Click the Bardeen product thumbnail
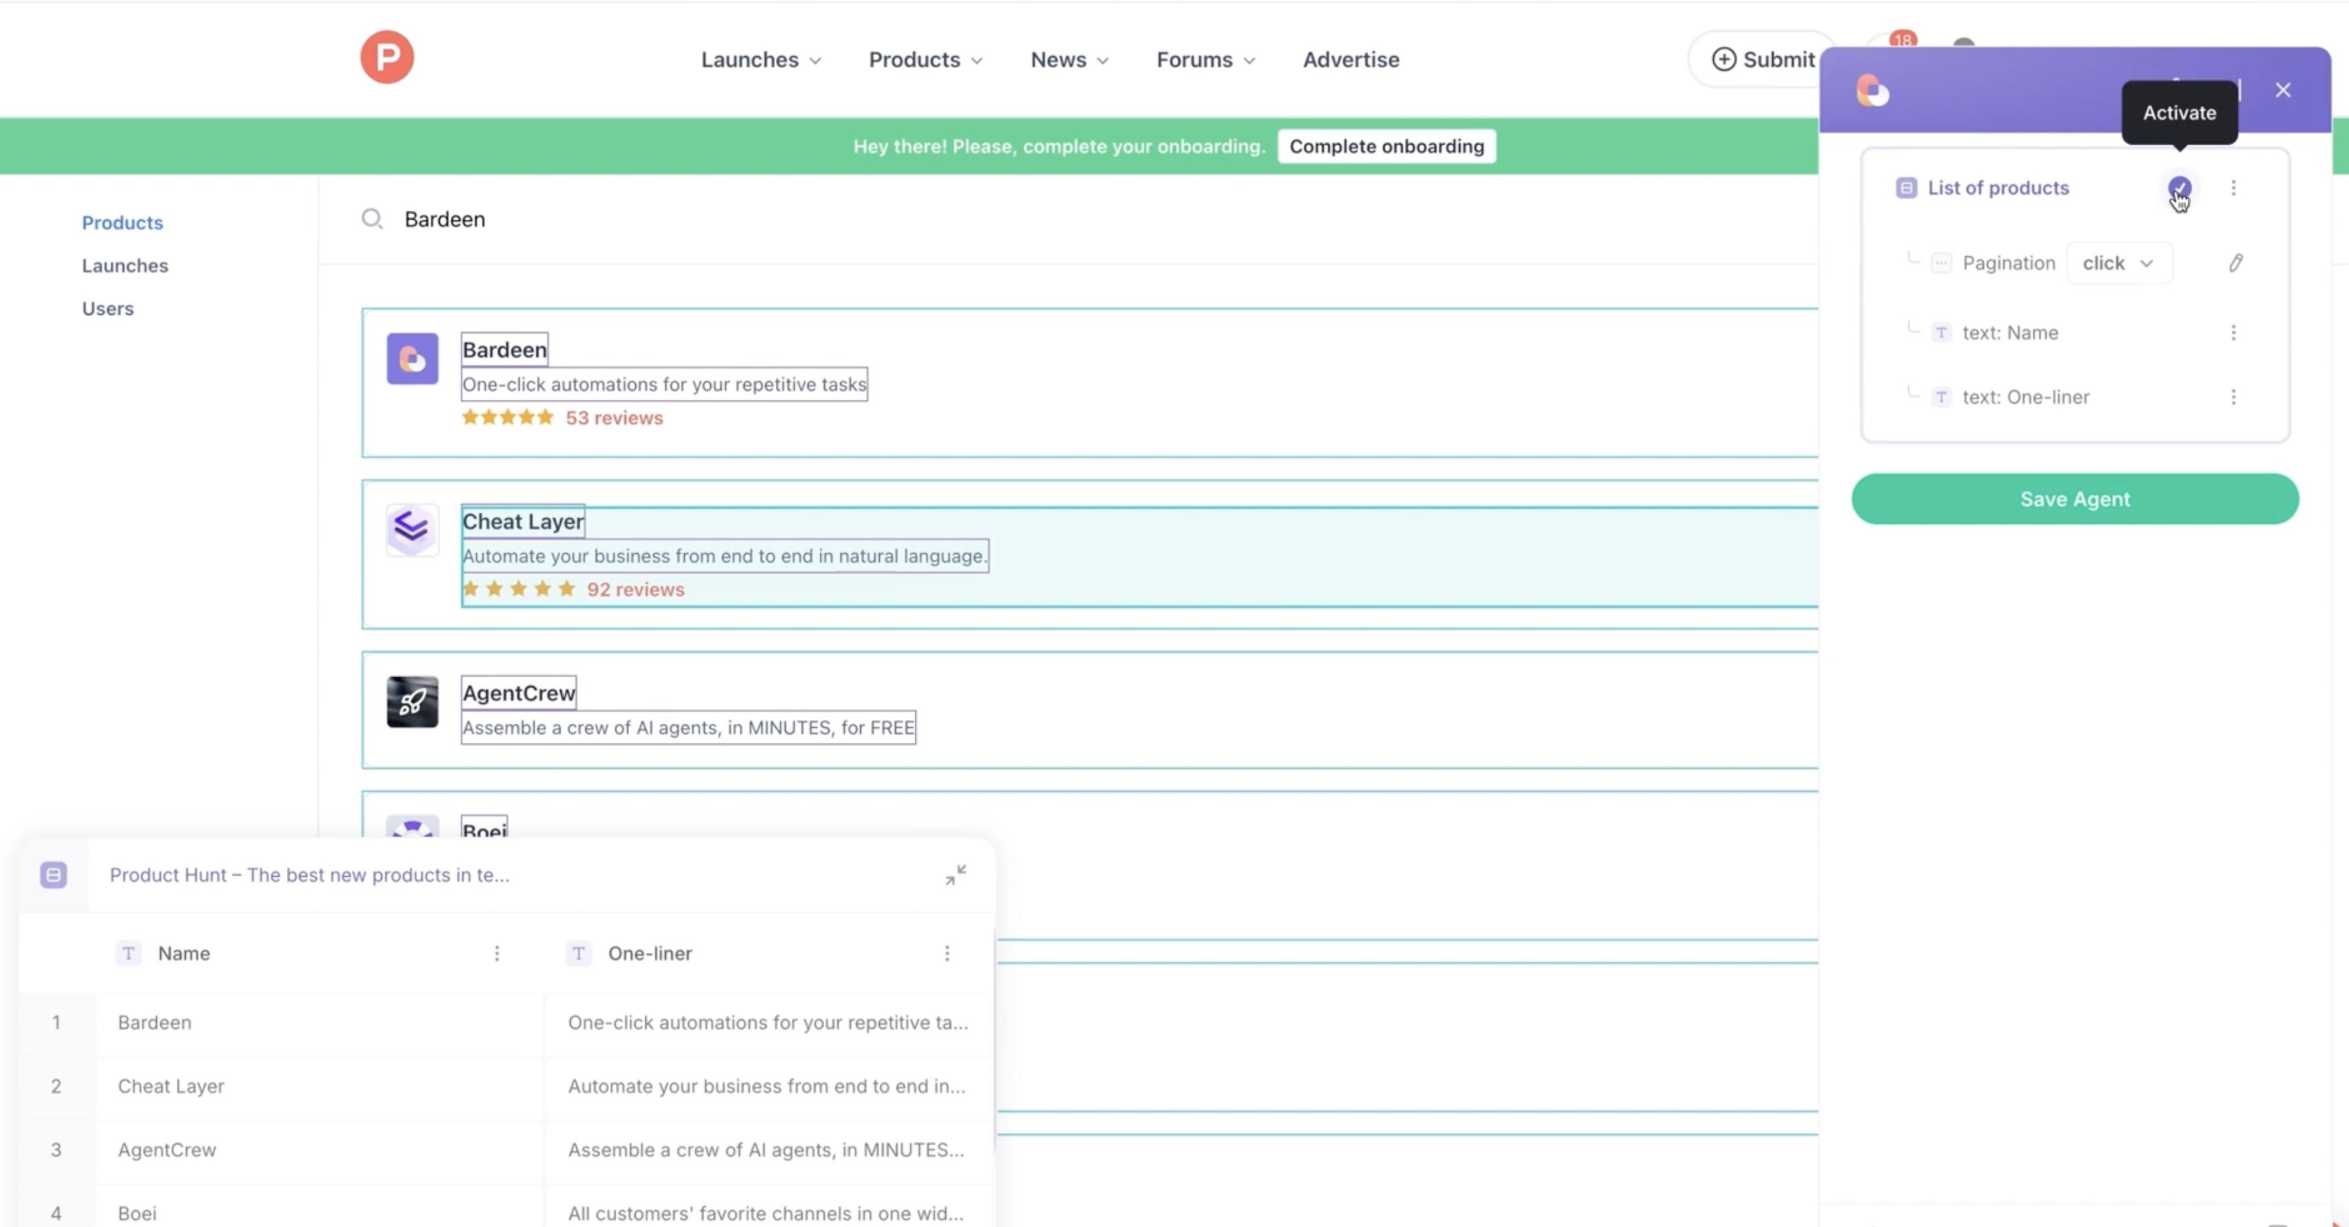The image size is (2349, 1227). (x=412, y=359)
